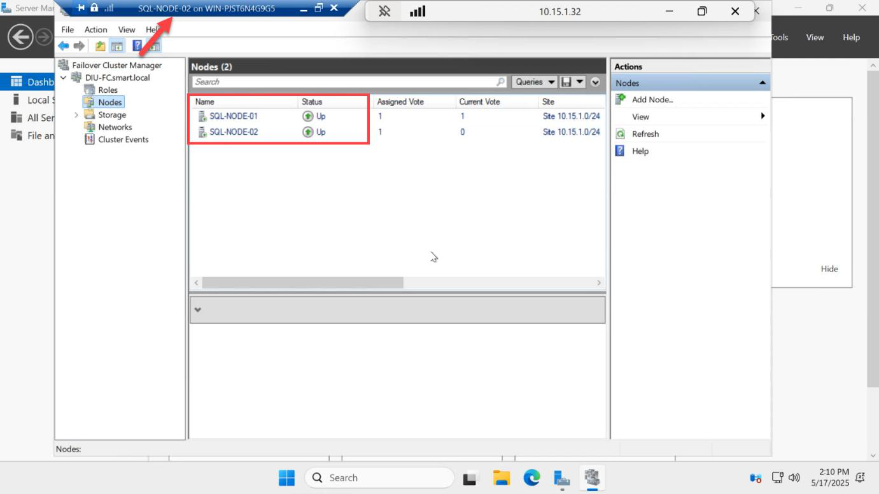The image size is (879, 494).
Task: Click horizontal scrollbar right arrow in node list
Action: coord(599,282)
